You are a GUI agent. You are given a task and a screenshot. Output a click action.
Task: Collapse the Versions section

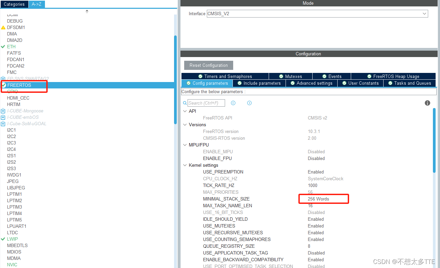tap(185, 125)
